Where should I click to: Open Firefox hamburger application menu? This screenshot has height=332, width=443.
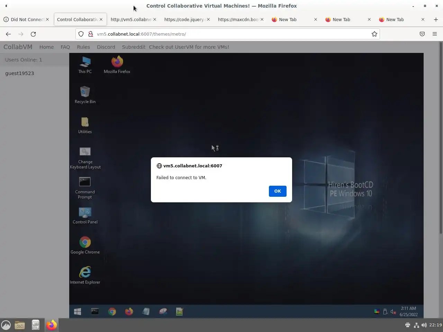coord(435,34)
